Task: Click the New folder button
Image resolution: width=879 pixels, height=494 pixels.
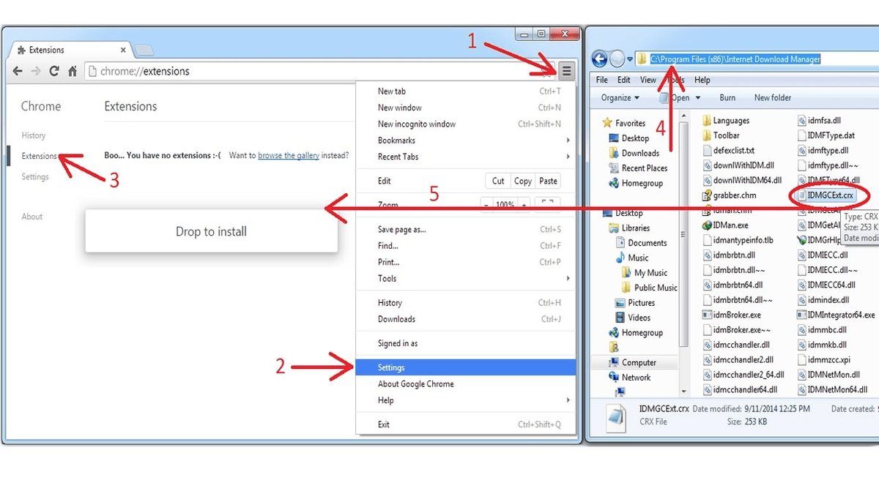Action: [x=772, y=98]
